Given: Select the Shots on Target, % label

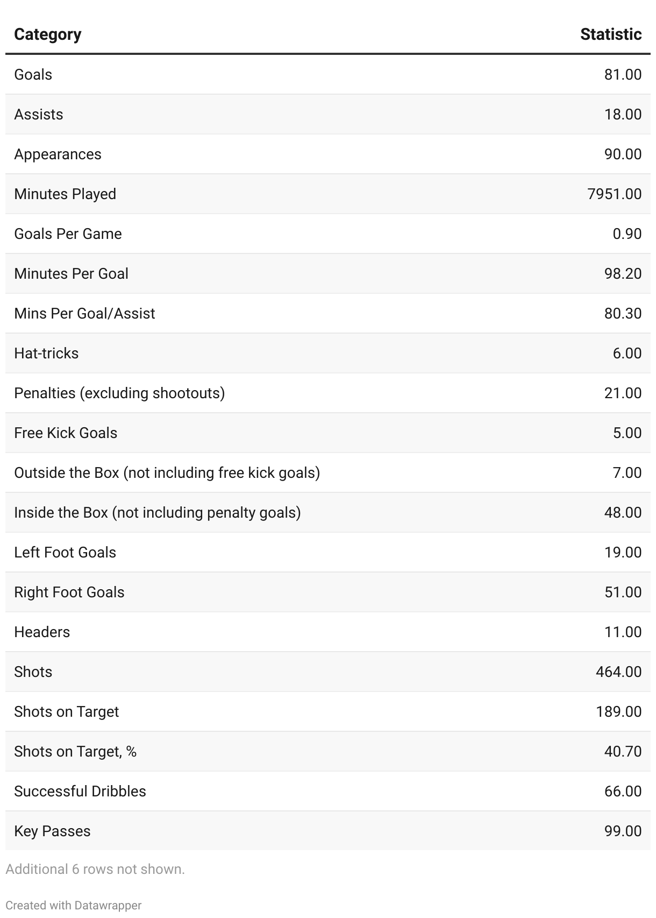Looking at the screenshot, I should pyautogui.click(x=75, y=751).
